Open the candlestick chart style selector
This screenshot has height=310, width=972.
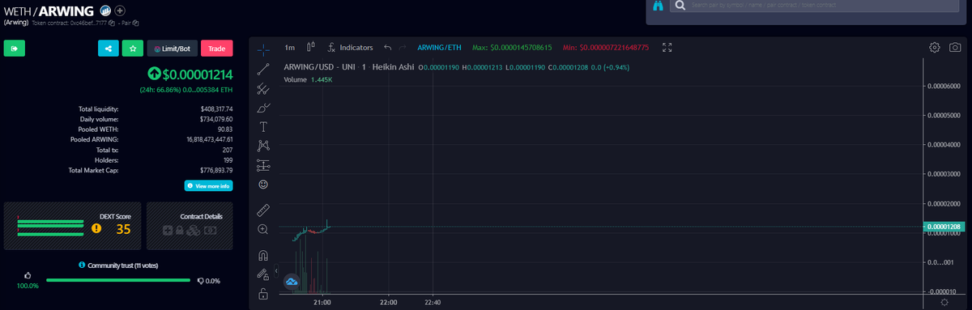(x=310, y=48)
